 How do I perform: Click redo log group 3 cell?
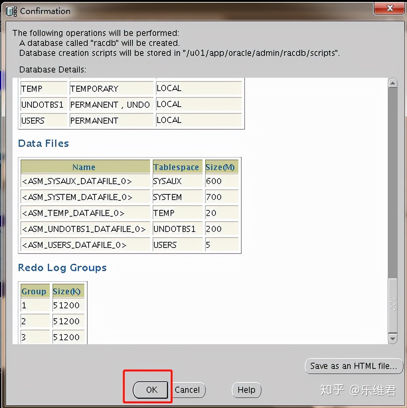35,337
